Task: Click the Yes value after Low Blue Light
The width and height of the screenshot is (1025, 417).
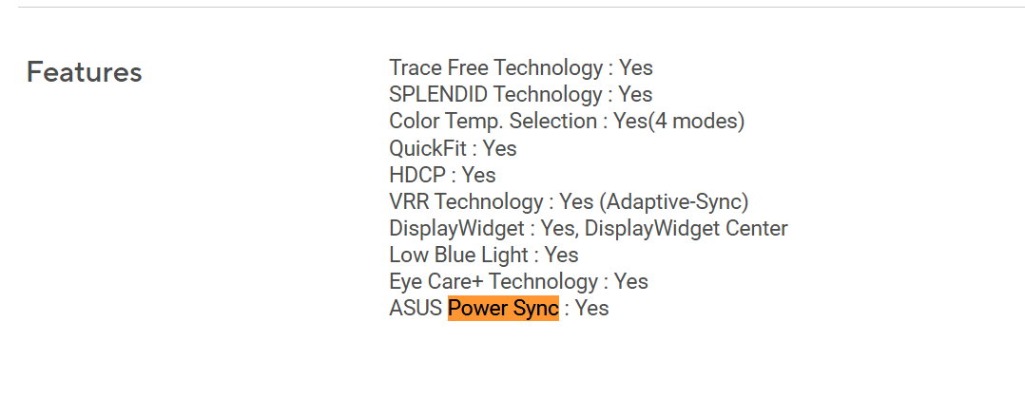Action: click(562, 255)
